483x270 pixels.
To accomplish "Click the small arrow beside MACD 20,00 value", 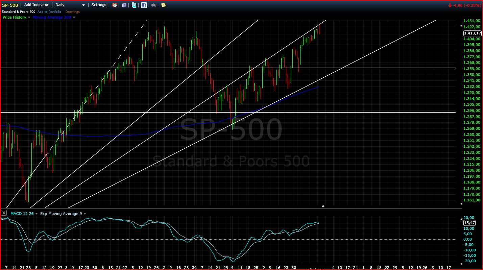I will pyautogui.click(x=462, y=219).
